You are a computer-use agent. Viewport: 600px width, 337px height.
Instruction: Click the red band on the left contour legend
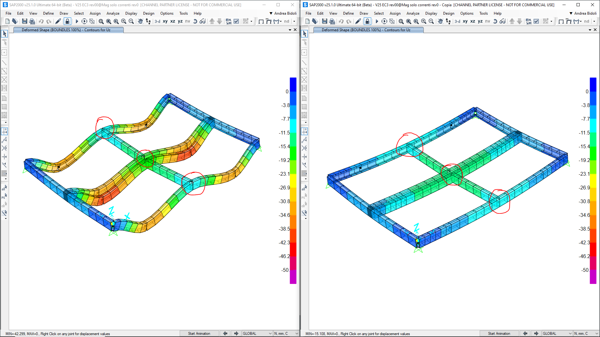pyautogui.click(x=293, y=249)
